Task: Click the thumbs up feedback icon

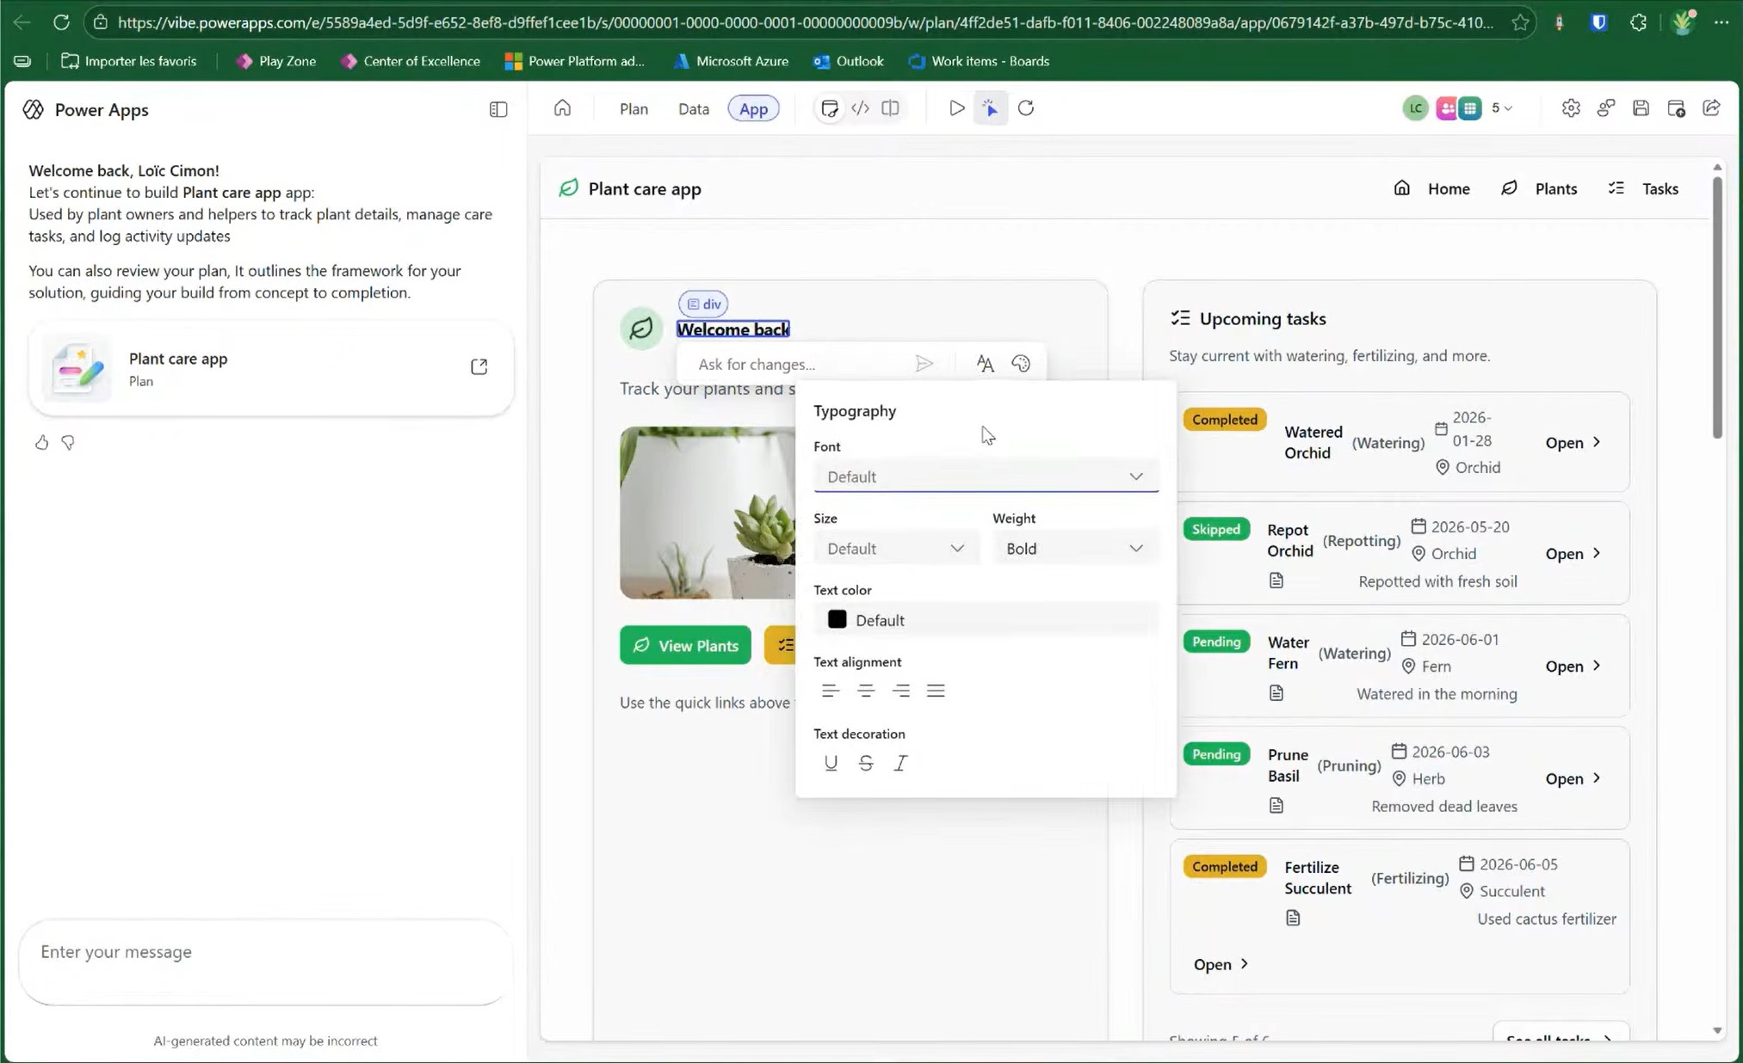Action: pyautogui.click(x=41, y=442)
